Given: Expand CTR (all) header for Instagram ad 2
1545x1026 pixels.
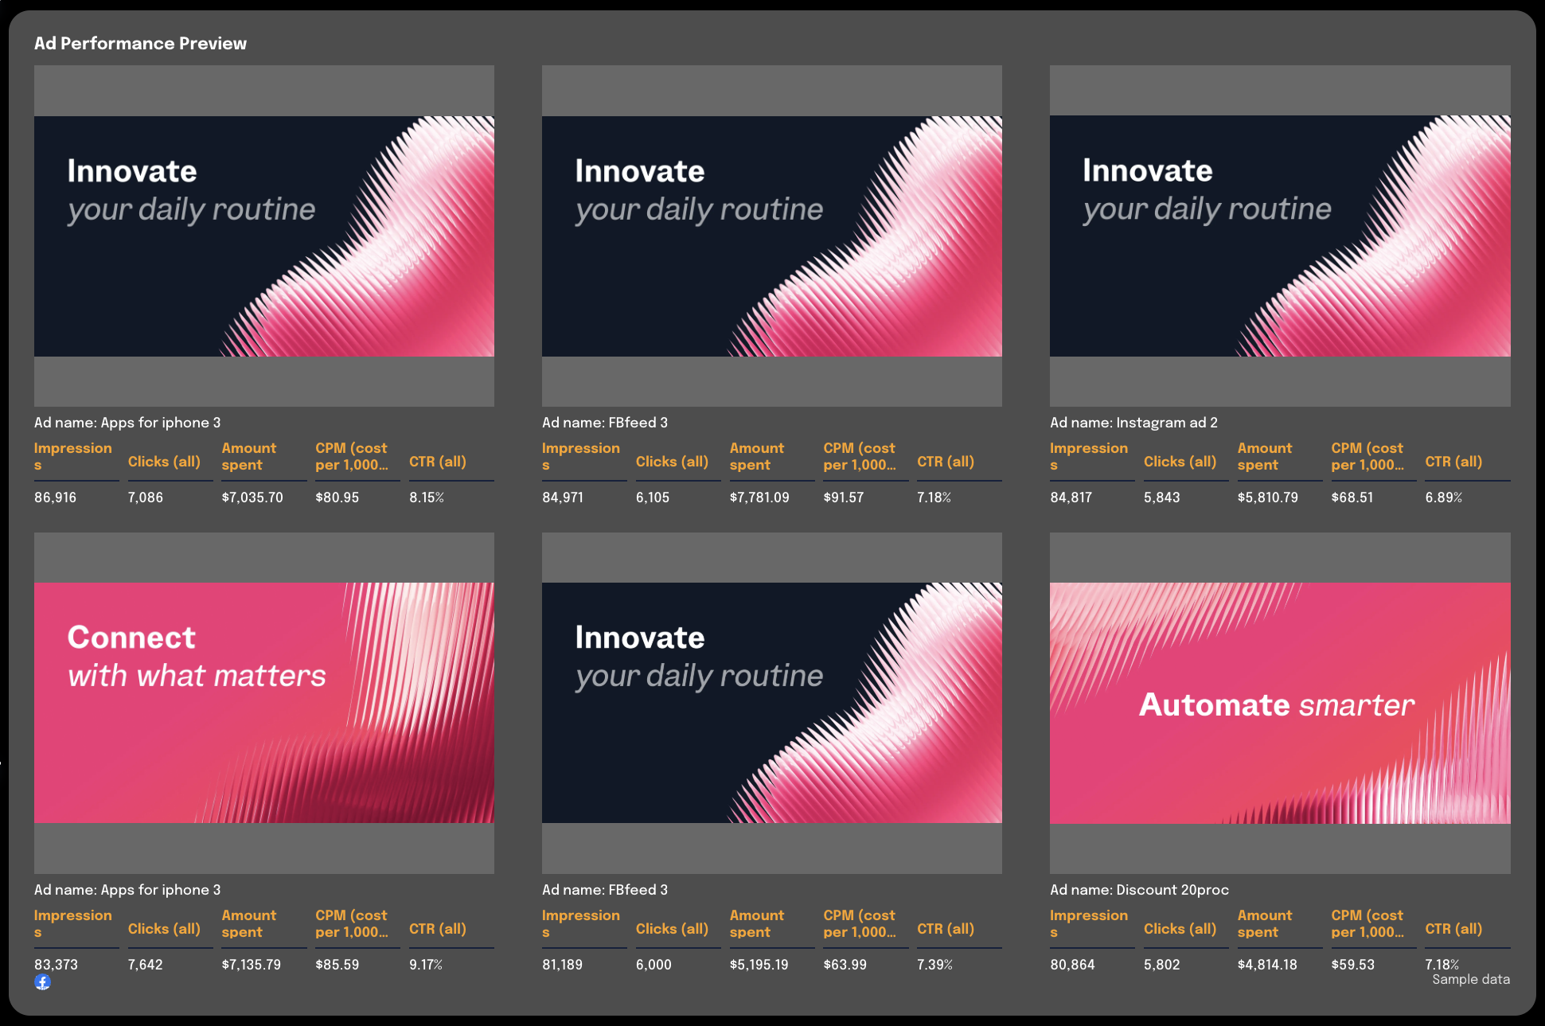Looking at the screenshot, I should pos(1453,461).
